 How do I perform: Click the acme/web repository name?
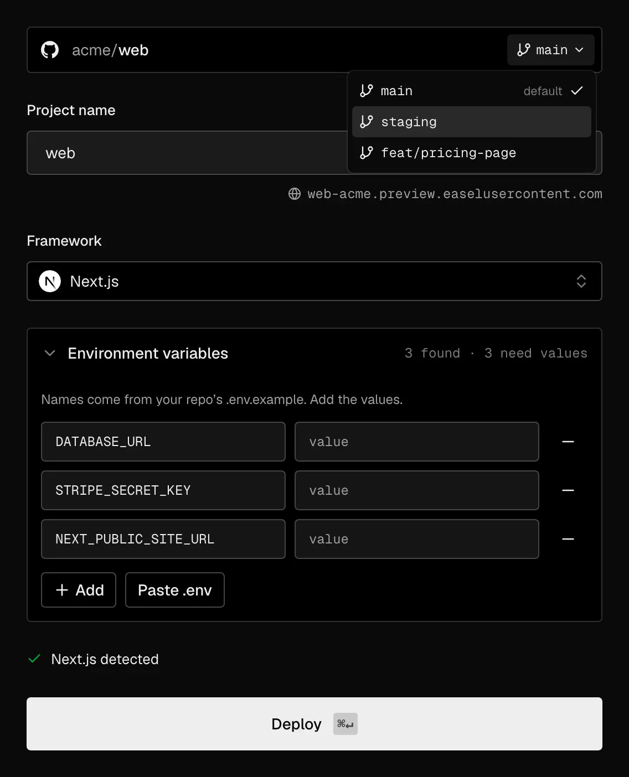pos(110,50)
